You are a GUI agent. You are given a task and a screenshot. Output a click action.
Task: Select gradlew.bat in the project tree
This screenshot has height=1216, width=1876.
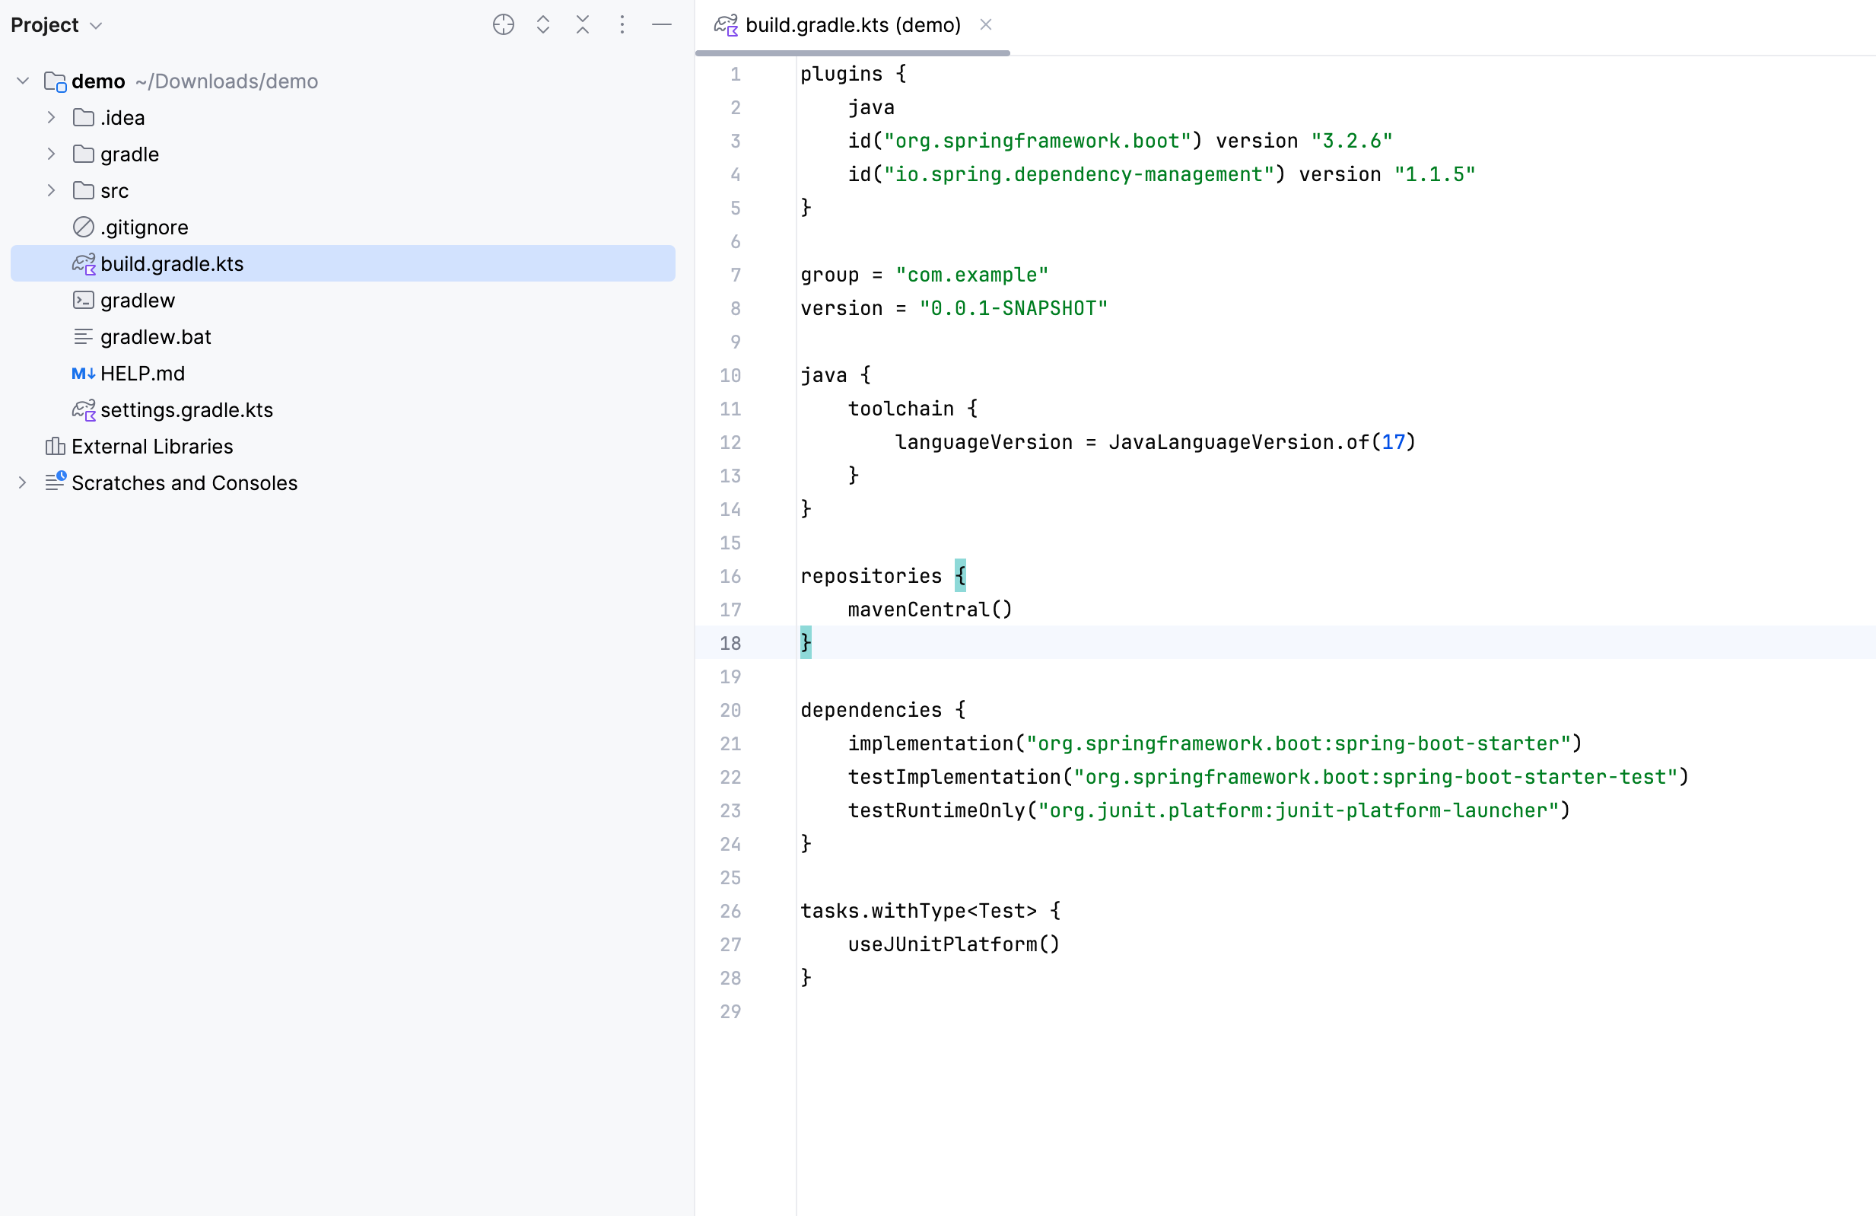click(x=155, y=337)
